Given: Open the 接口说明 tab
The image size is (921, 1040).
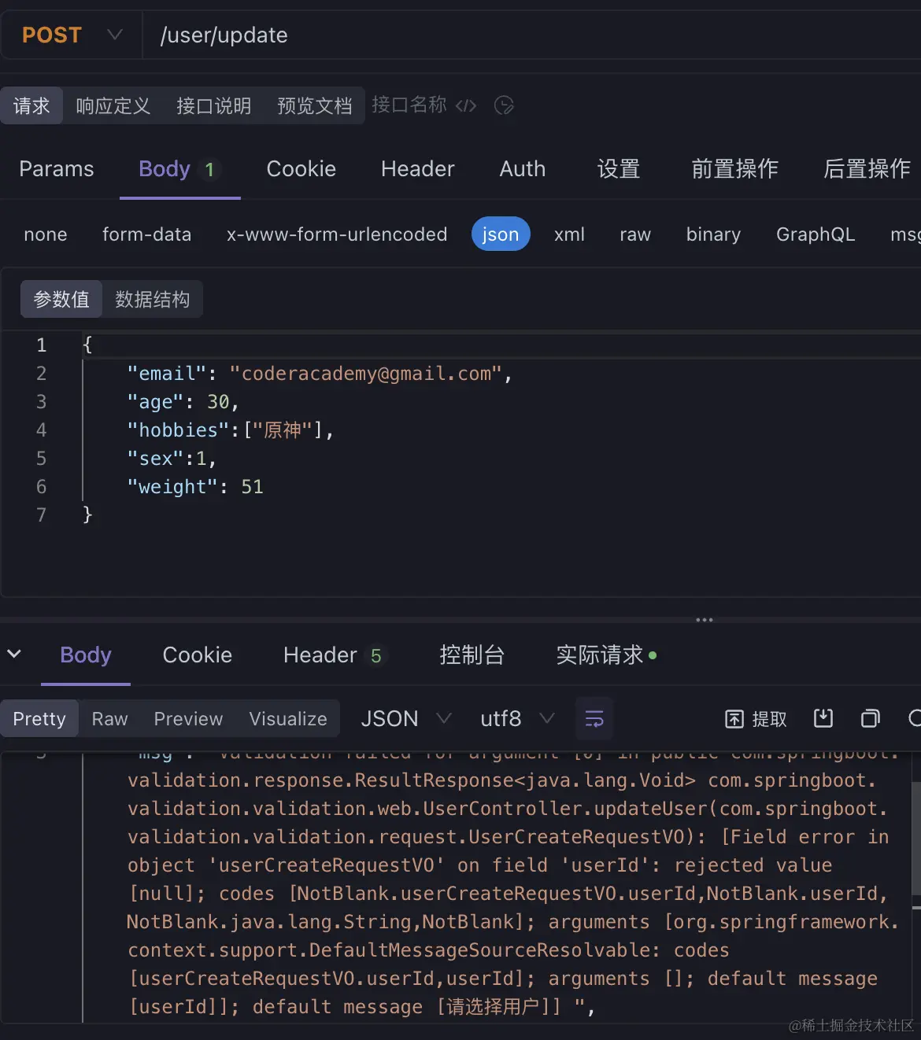Looking at the screenshot, I should 213,105.
